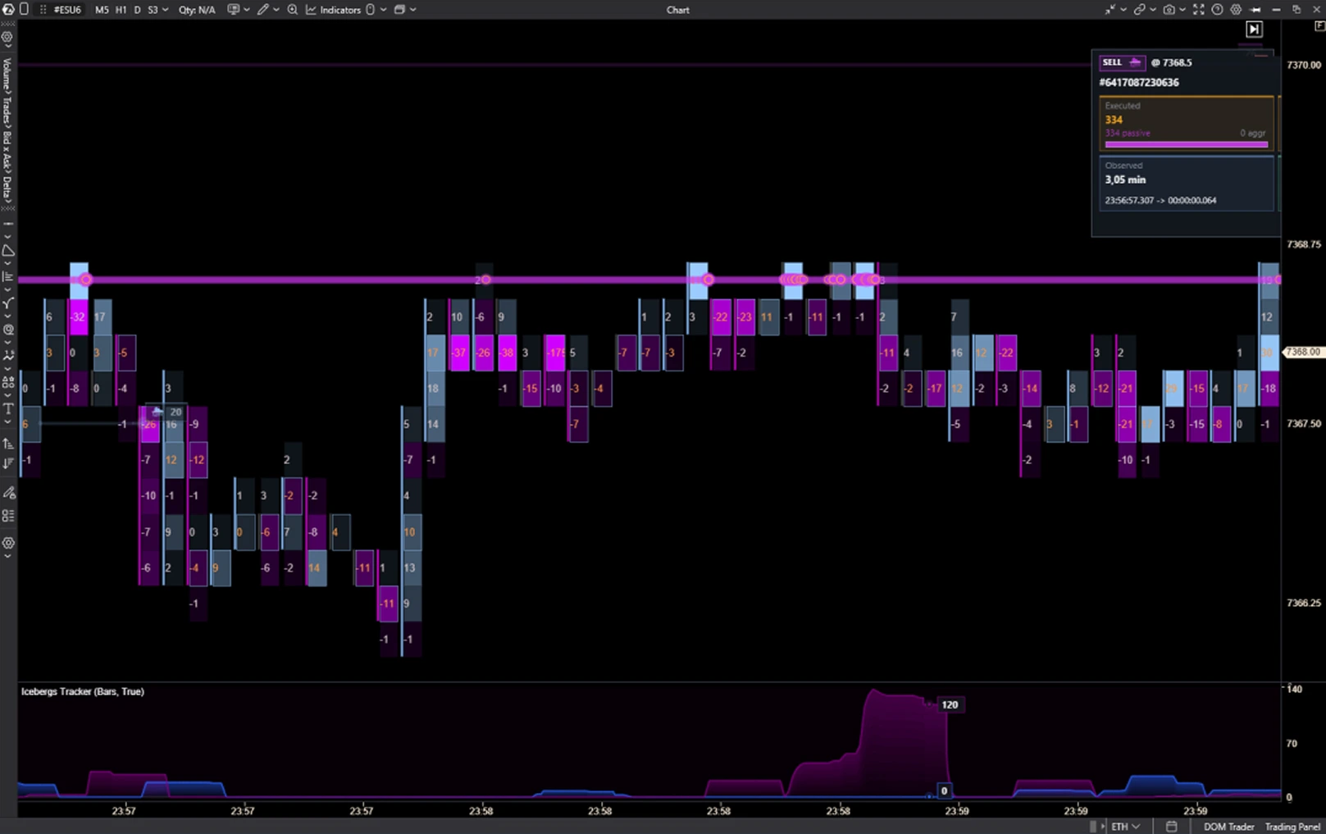Expand the S3 timeframe dropdown
The width and height of the screenshot is (1326, 834).
tap(157, 10)
